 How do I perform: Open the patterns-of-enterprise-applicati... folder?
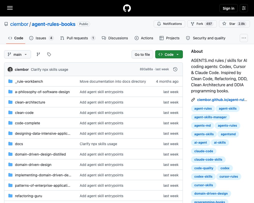click(43, 185)
